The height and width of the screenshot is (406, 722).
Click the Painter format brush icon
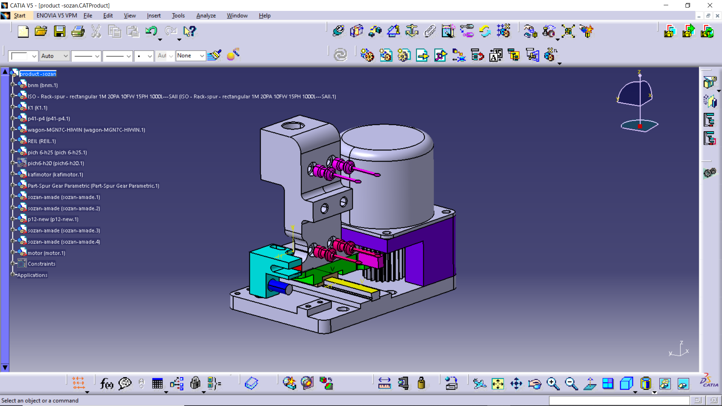pyautogui.click(x=214, y=56)
